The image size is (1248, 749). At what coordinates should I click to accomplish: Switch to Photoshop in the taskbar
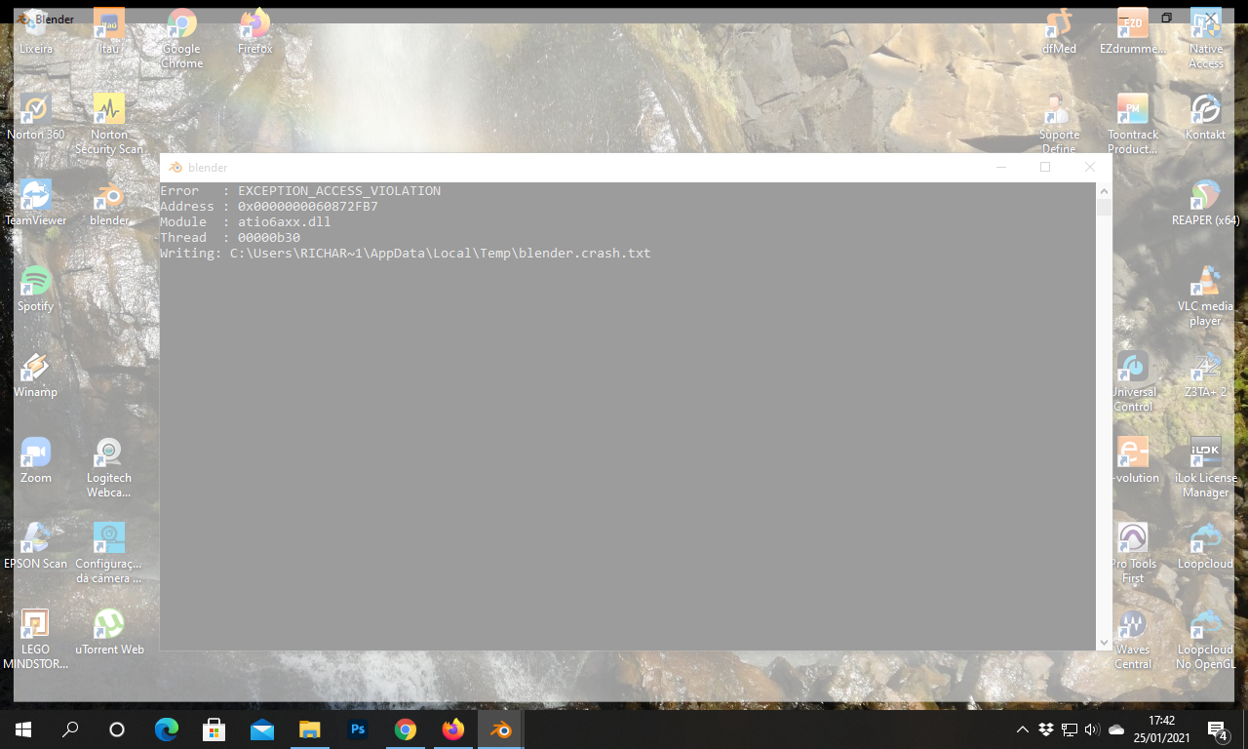click(x=358, y=729)
